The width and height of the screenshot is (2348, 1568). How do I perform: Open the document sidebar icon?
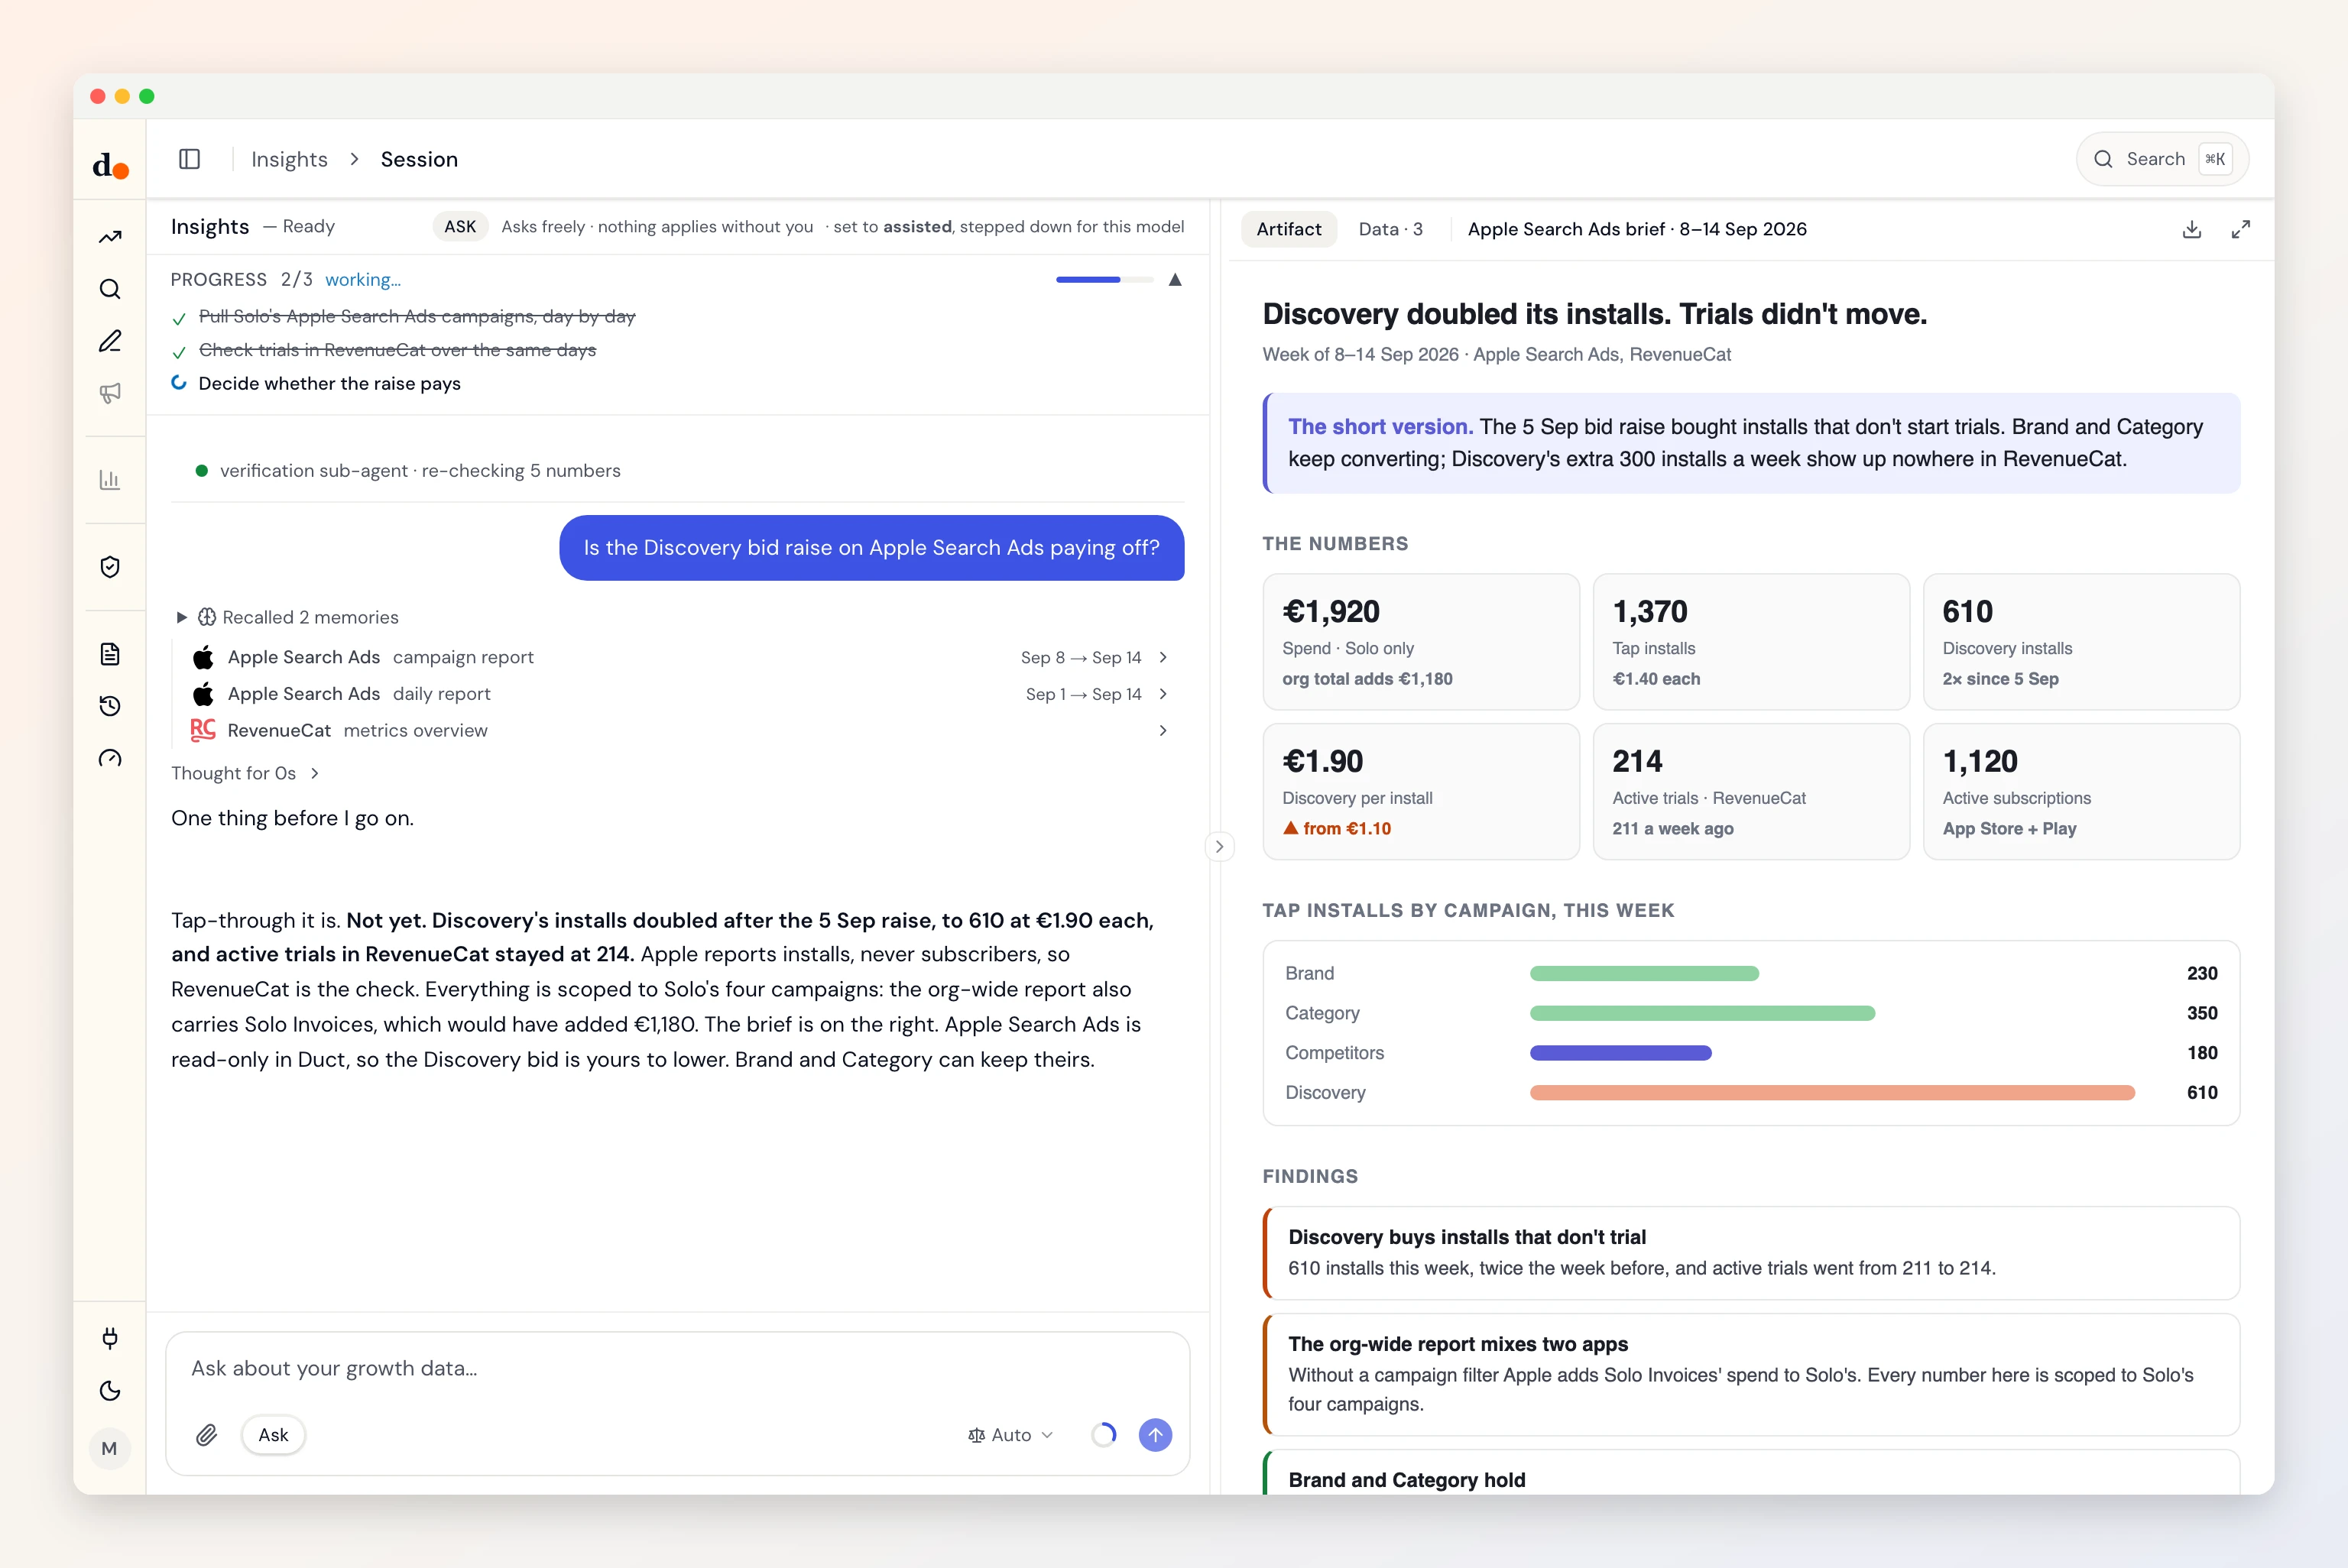click(110, 654)
